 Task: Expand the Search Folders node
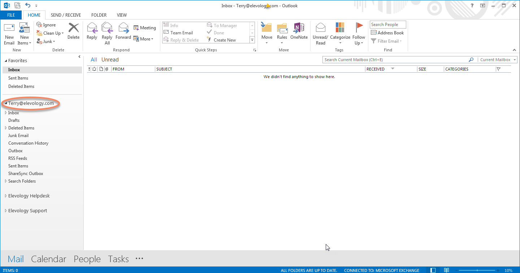pos(5,181)
